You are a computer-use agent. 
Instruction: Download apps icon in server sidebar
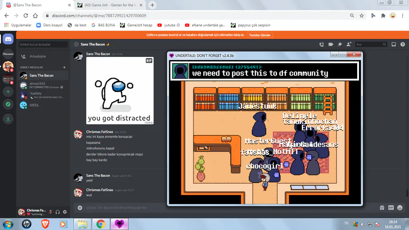click(8, 119)
